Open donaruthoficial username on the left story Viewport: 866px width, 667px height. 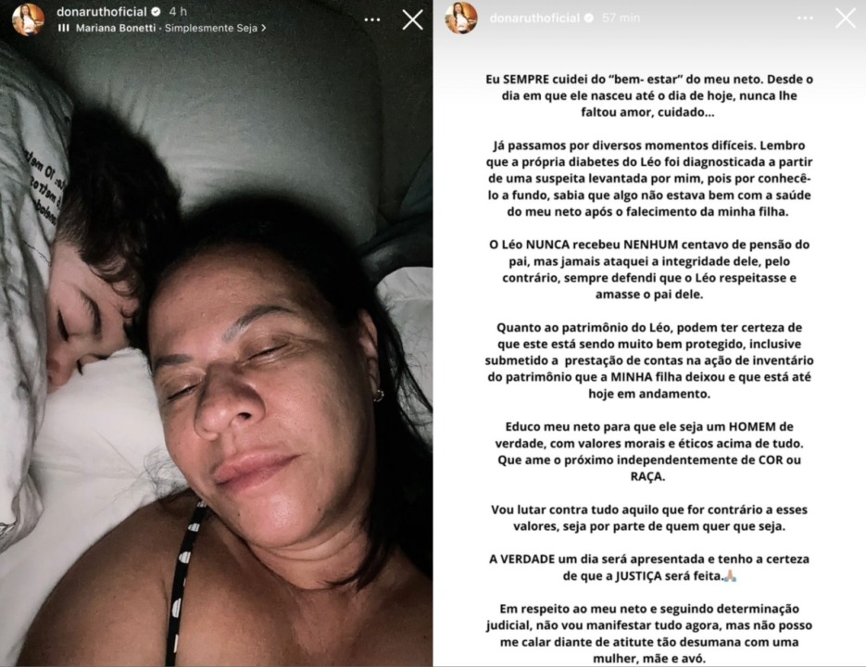pos(102,11)
